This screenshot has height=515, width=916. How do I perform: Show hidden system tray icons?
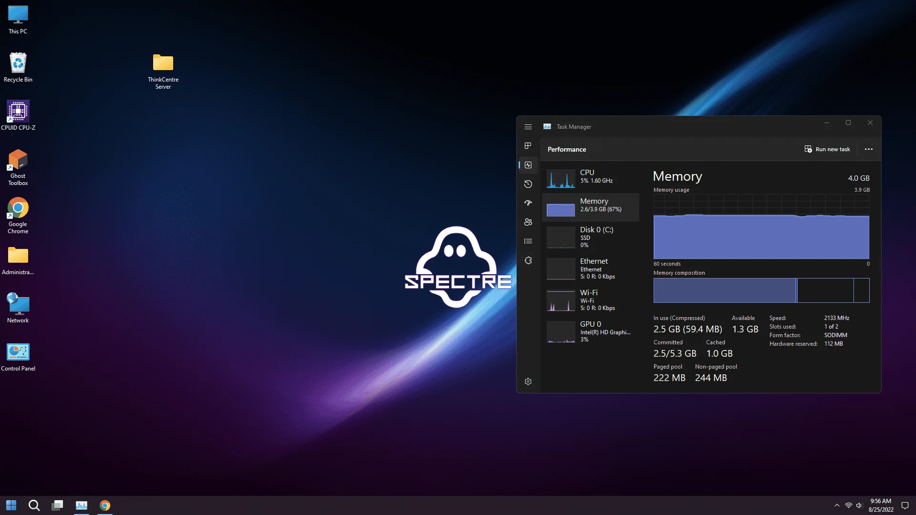point(837,505)
